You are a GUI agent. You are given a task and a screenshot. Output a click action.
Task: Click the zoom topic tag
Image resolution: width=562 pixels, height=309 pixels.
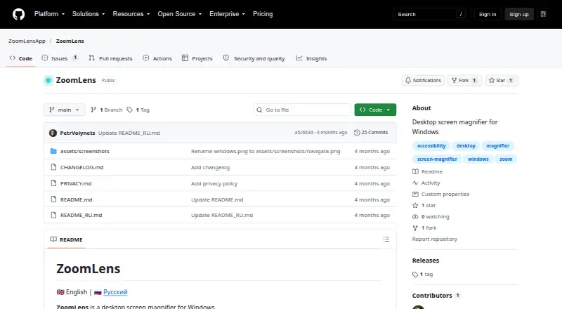506,159
